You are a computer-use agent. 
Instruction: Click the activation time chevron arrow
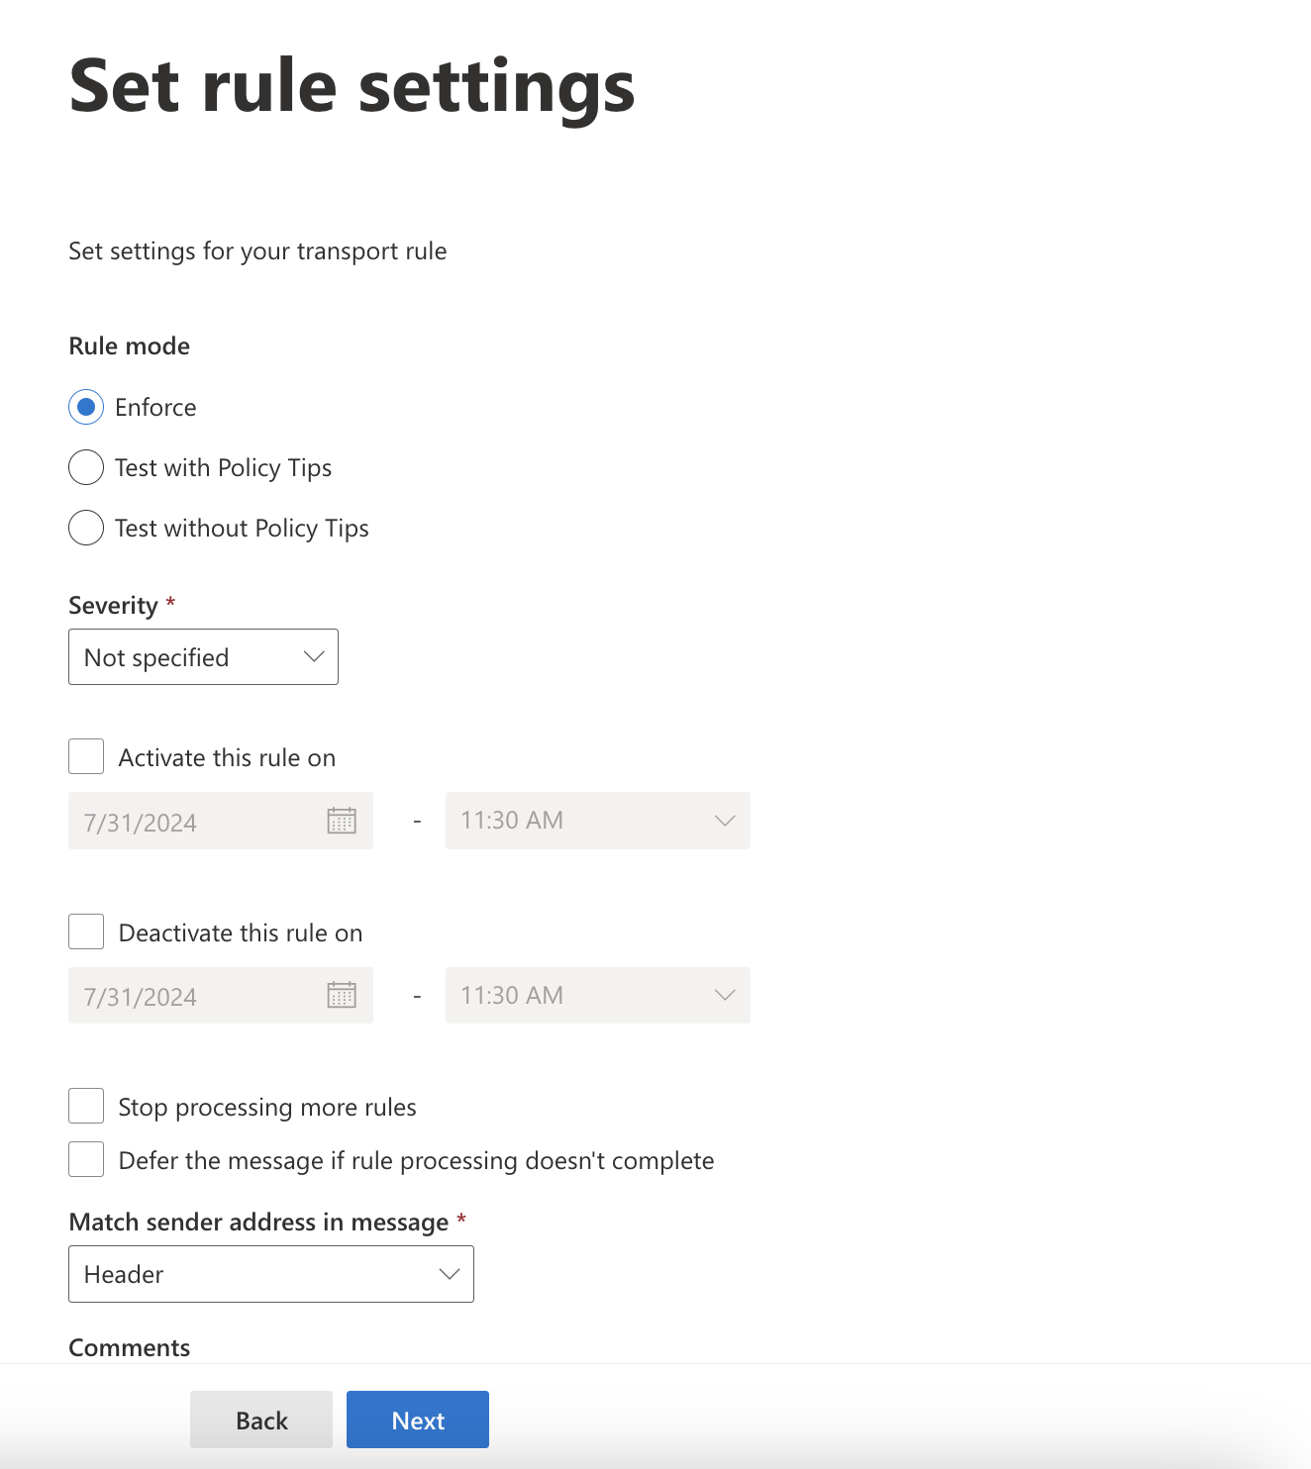click(725, 821)
